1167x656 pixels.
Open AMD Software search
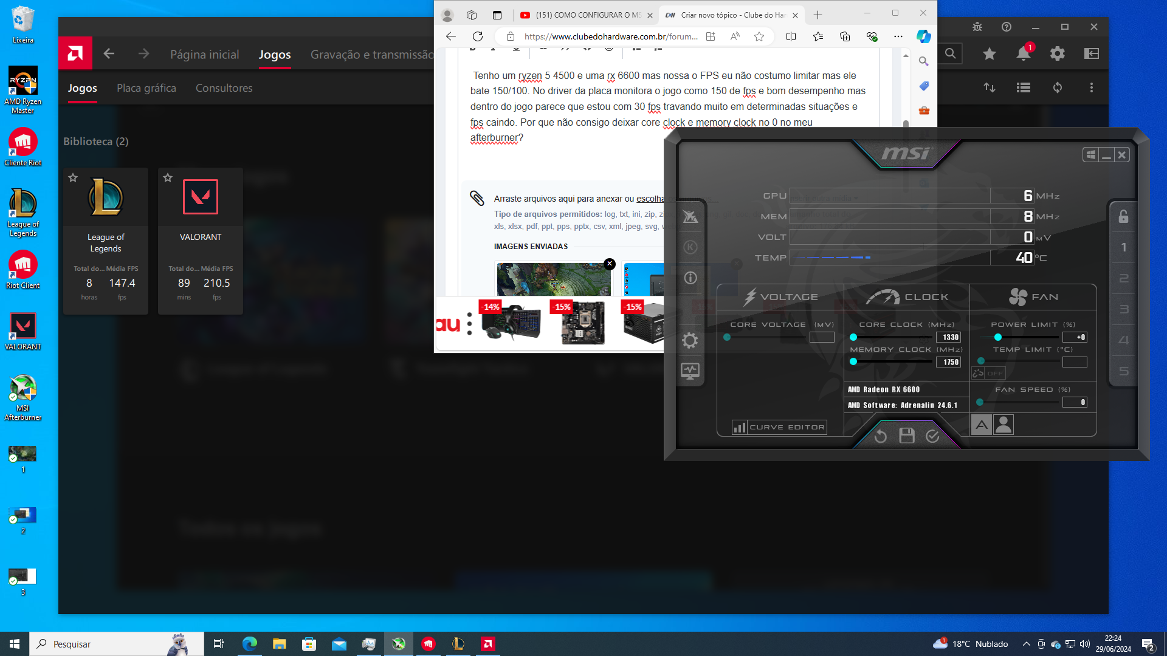point(951,53)
